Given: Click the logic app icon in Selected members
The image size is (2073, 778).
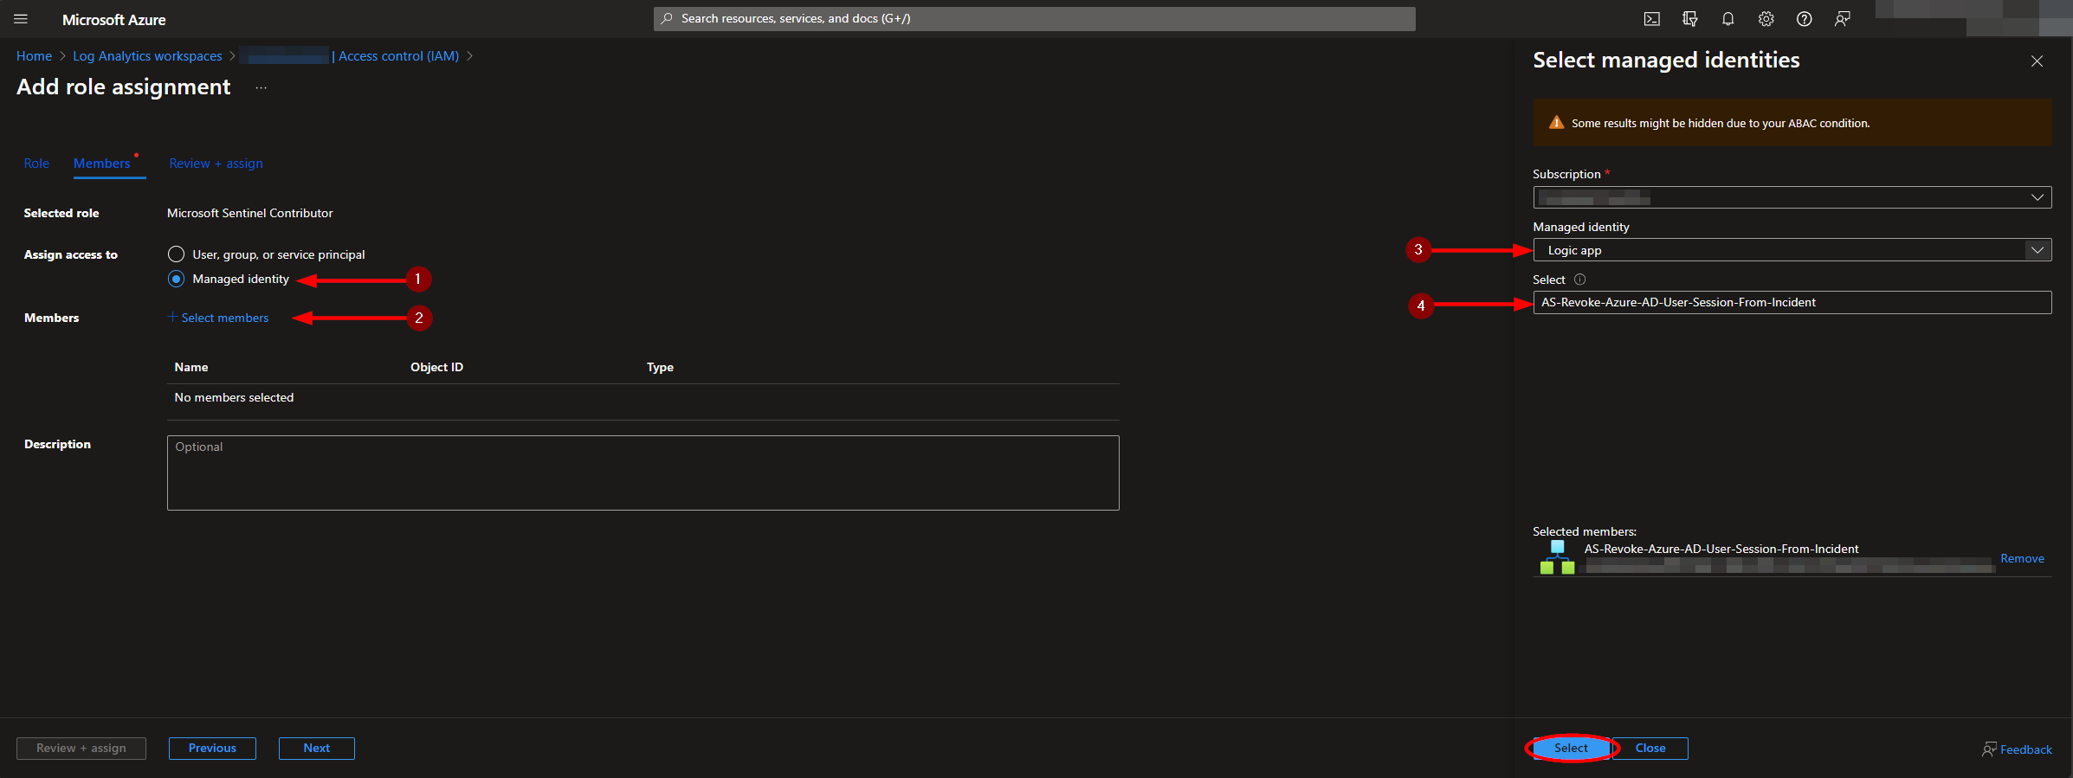Looking at the screenshot, I should click(x=1557, y=557).
